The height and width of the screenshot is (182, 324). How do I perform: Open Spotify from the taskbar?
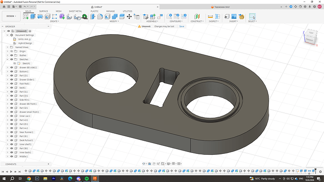tap(86, 179)
